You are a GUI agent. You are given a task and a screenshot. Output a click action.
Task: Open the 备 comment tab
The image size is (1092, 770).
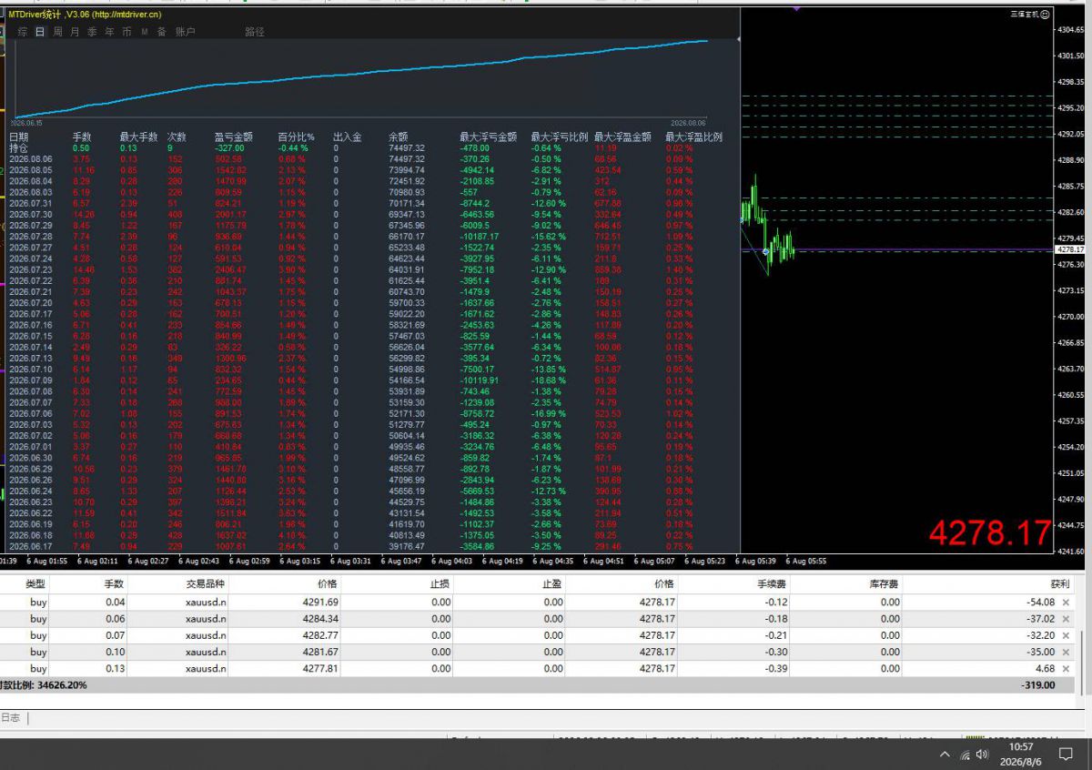click(x=161, y=32)
